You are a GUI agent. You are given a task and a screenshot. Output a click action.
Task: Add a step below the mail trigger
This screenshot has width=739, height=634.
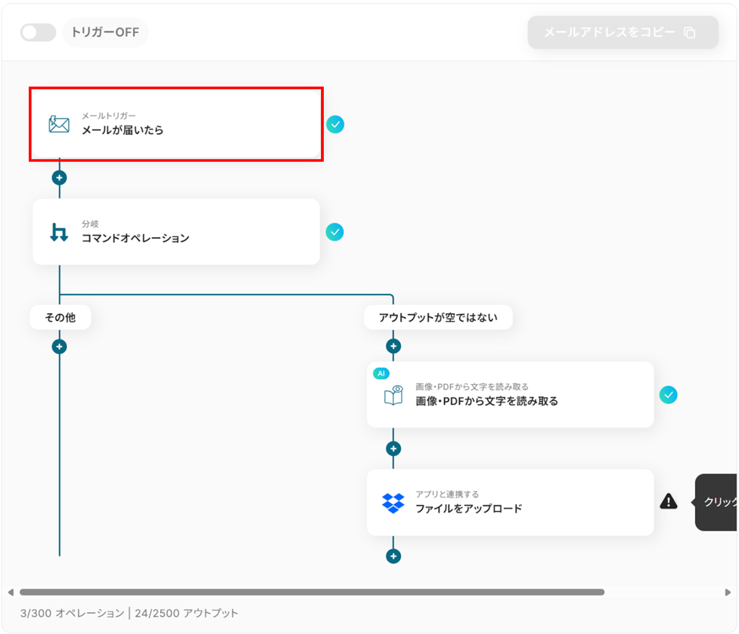click(59, 178)
